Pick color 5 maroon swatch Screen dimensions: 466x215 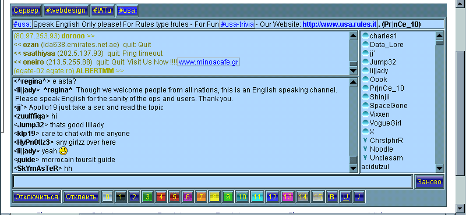[x=174, y=197]
